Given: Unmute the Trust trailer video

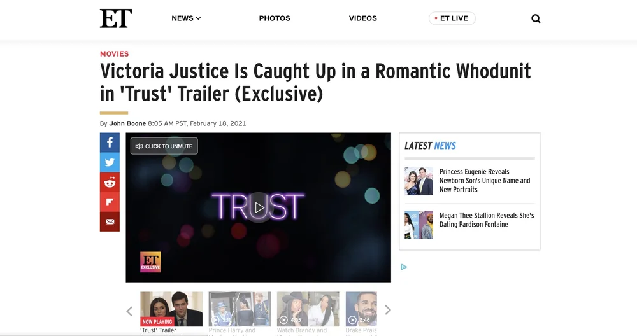Looking at the screenshot, I should 164,146.
